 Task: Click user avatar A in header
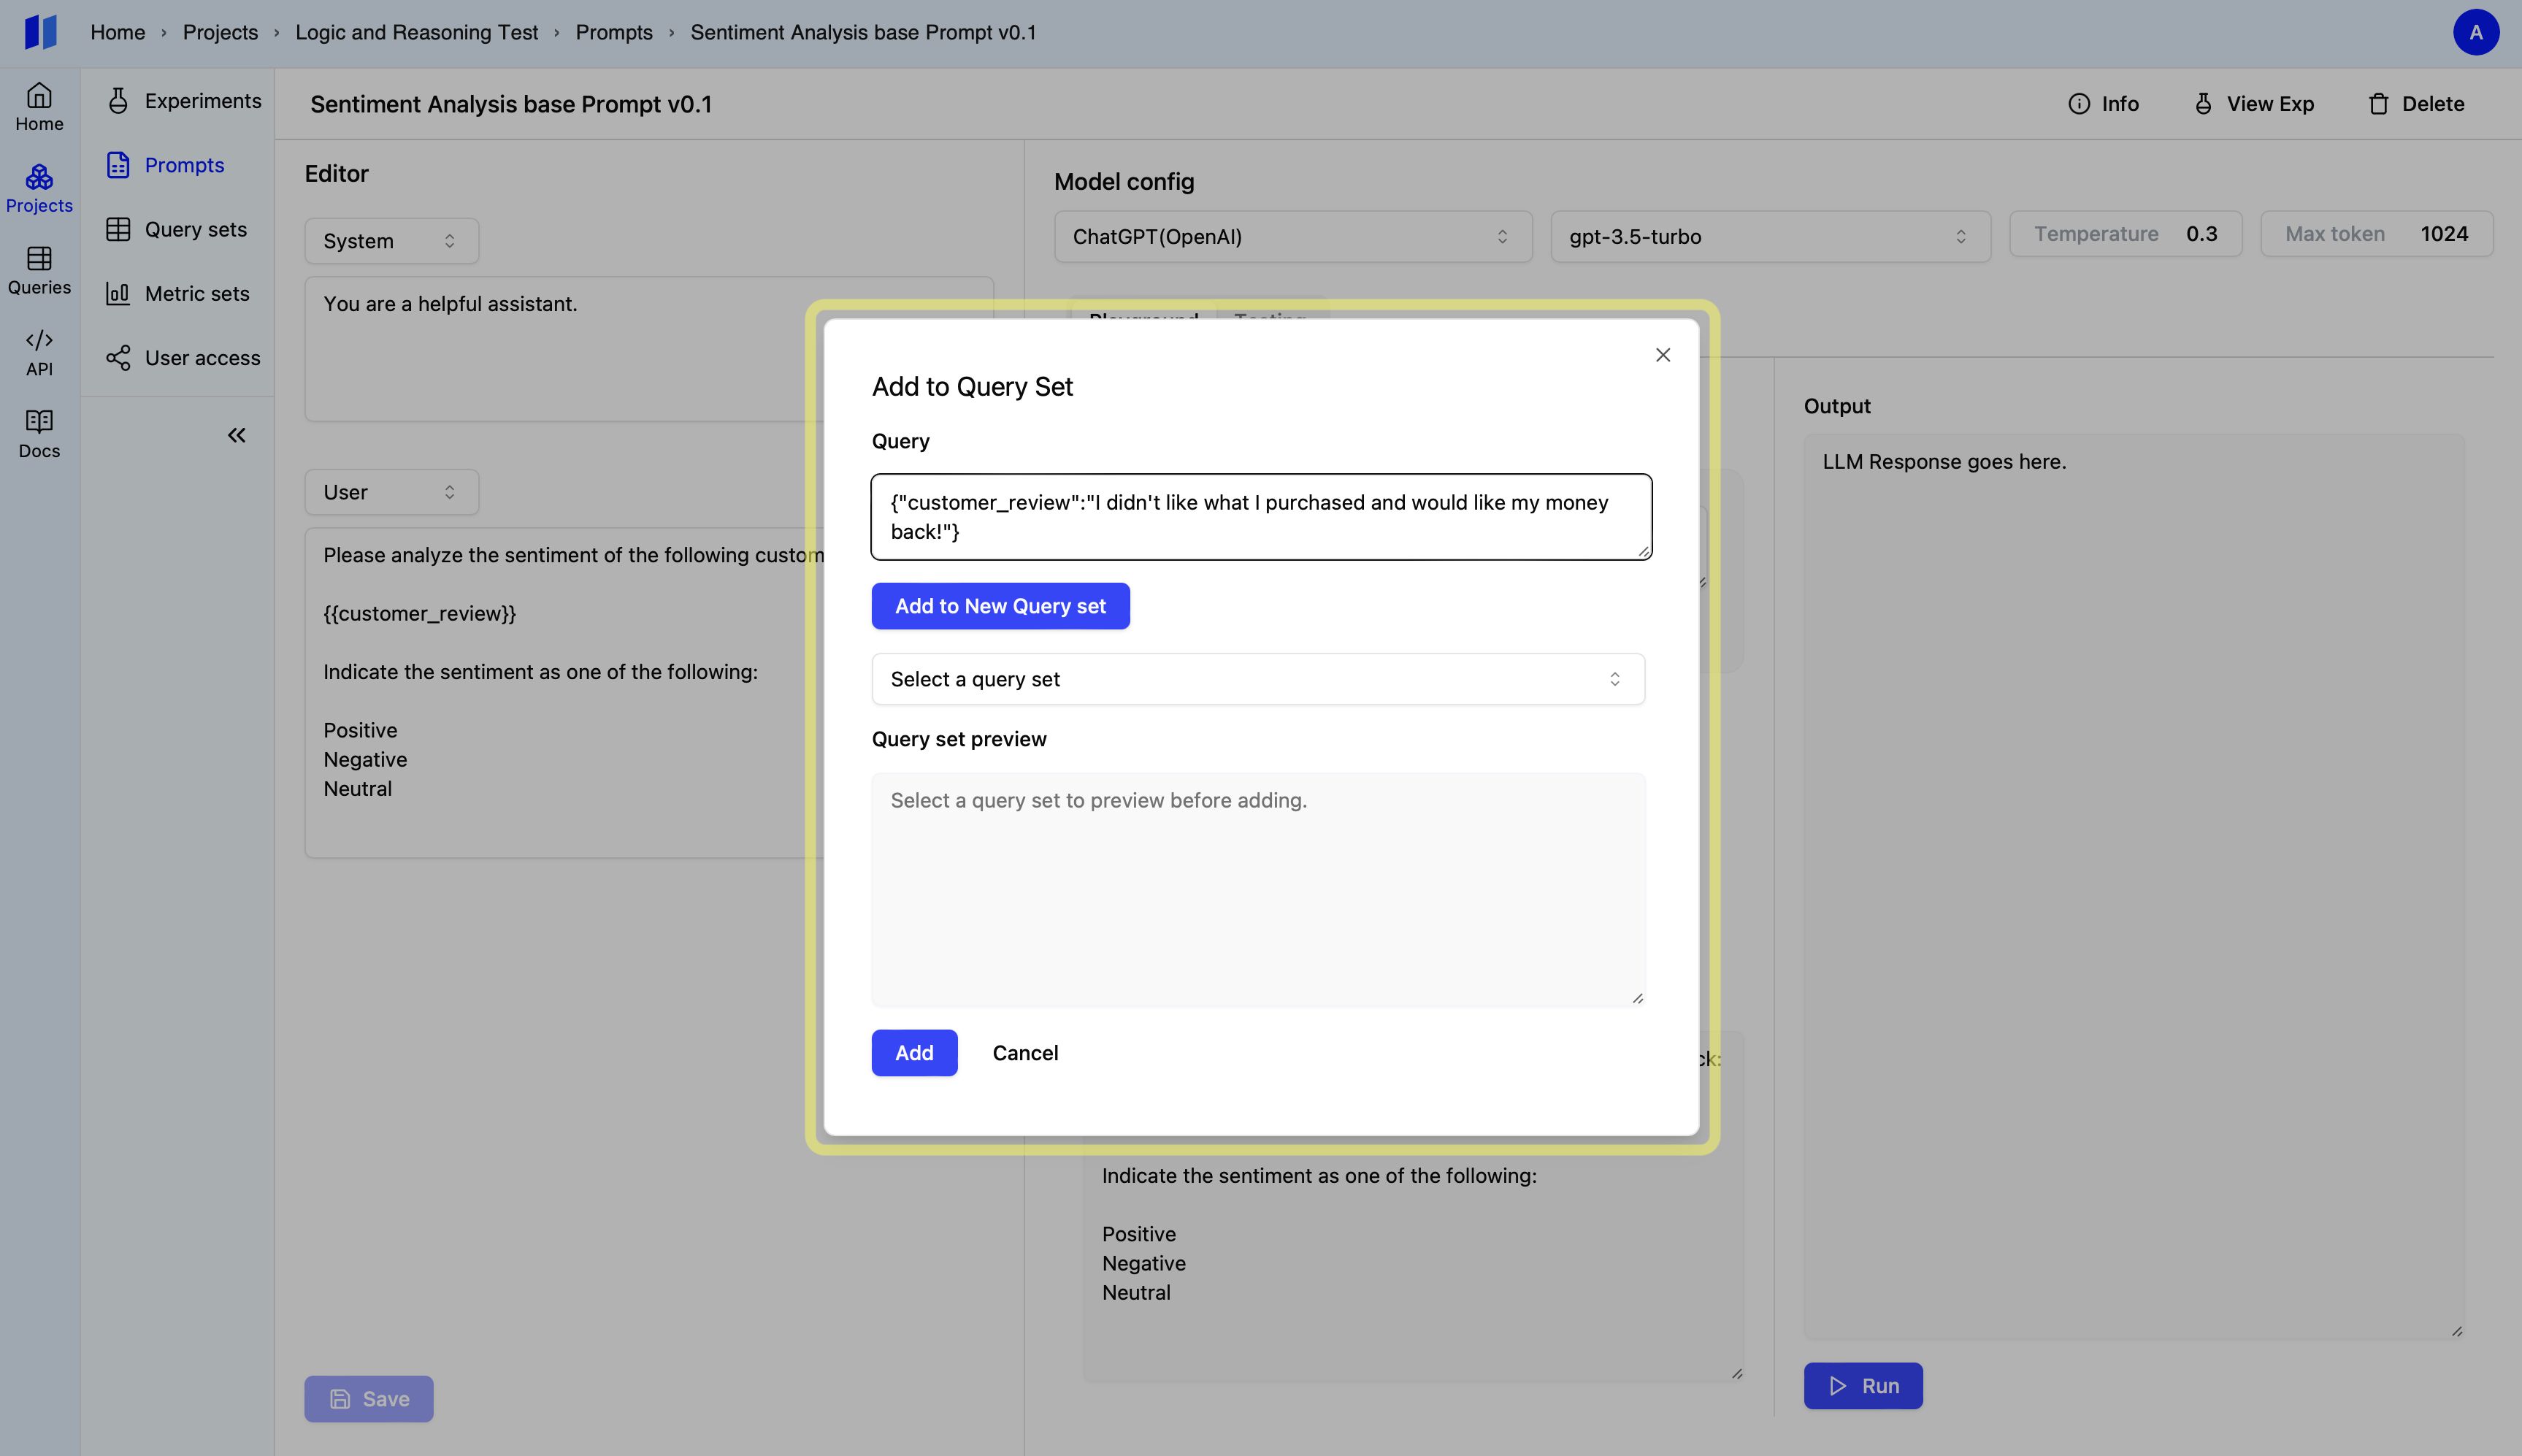[x=2475, y=32]
